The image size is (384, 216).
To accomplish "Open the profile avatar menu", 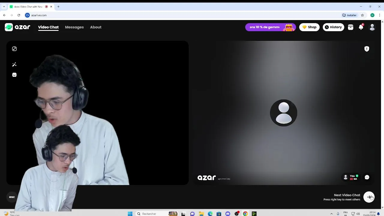I will click(x=372, y=27).
